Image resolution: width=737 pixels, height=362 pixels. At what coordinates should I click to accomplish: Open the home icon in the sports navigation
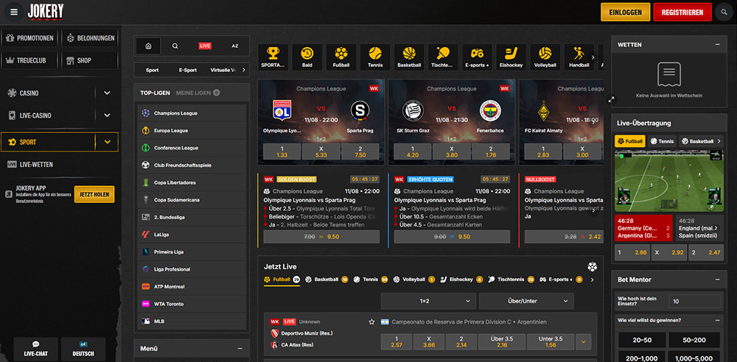click(x=149, y=46)
